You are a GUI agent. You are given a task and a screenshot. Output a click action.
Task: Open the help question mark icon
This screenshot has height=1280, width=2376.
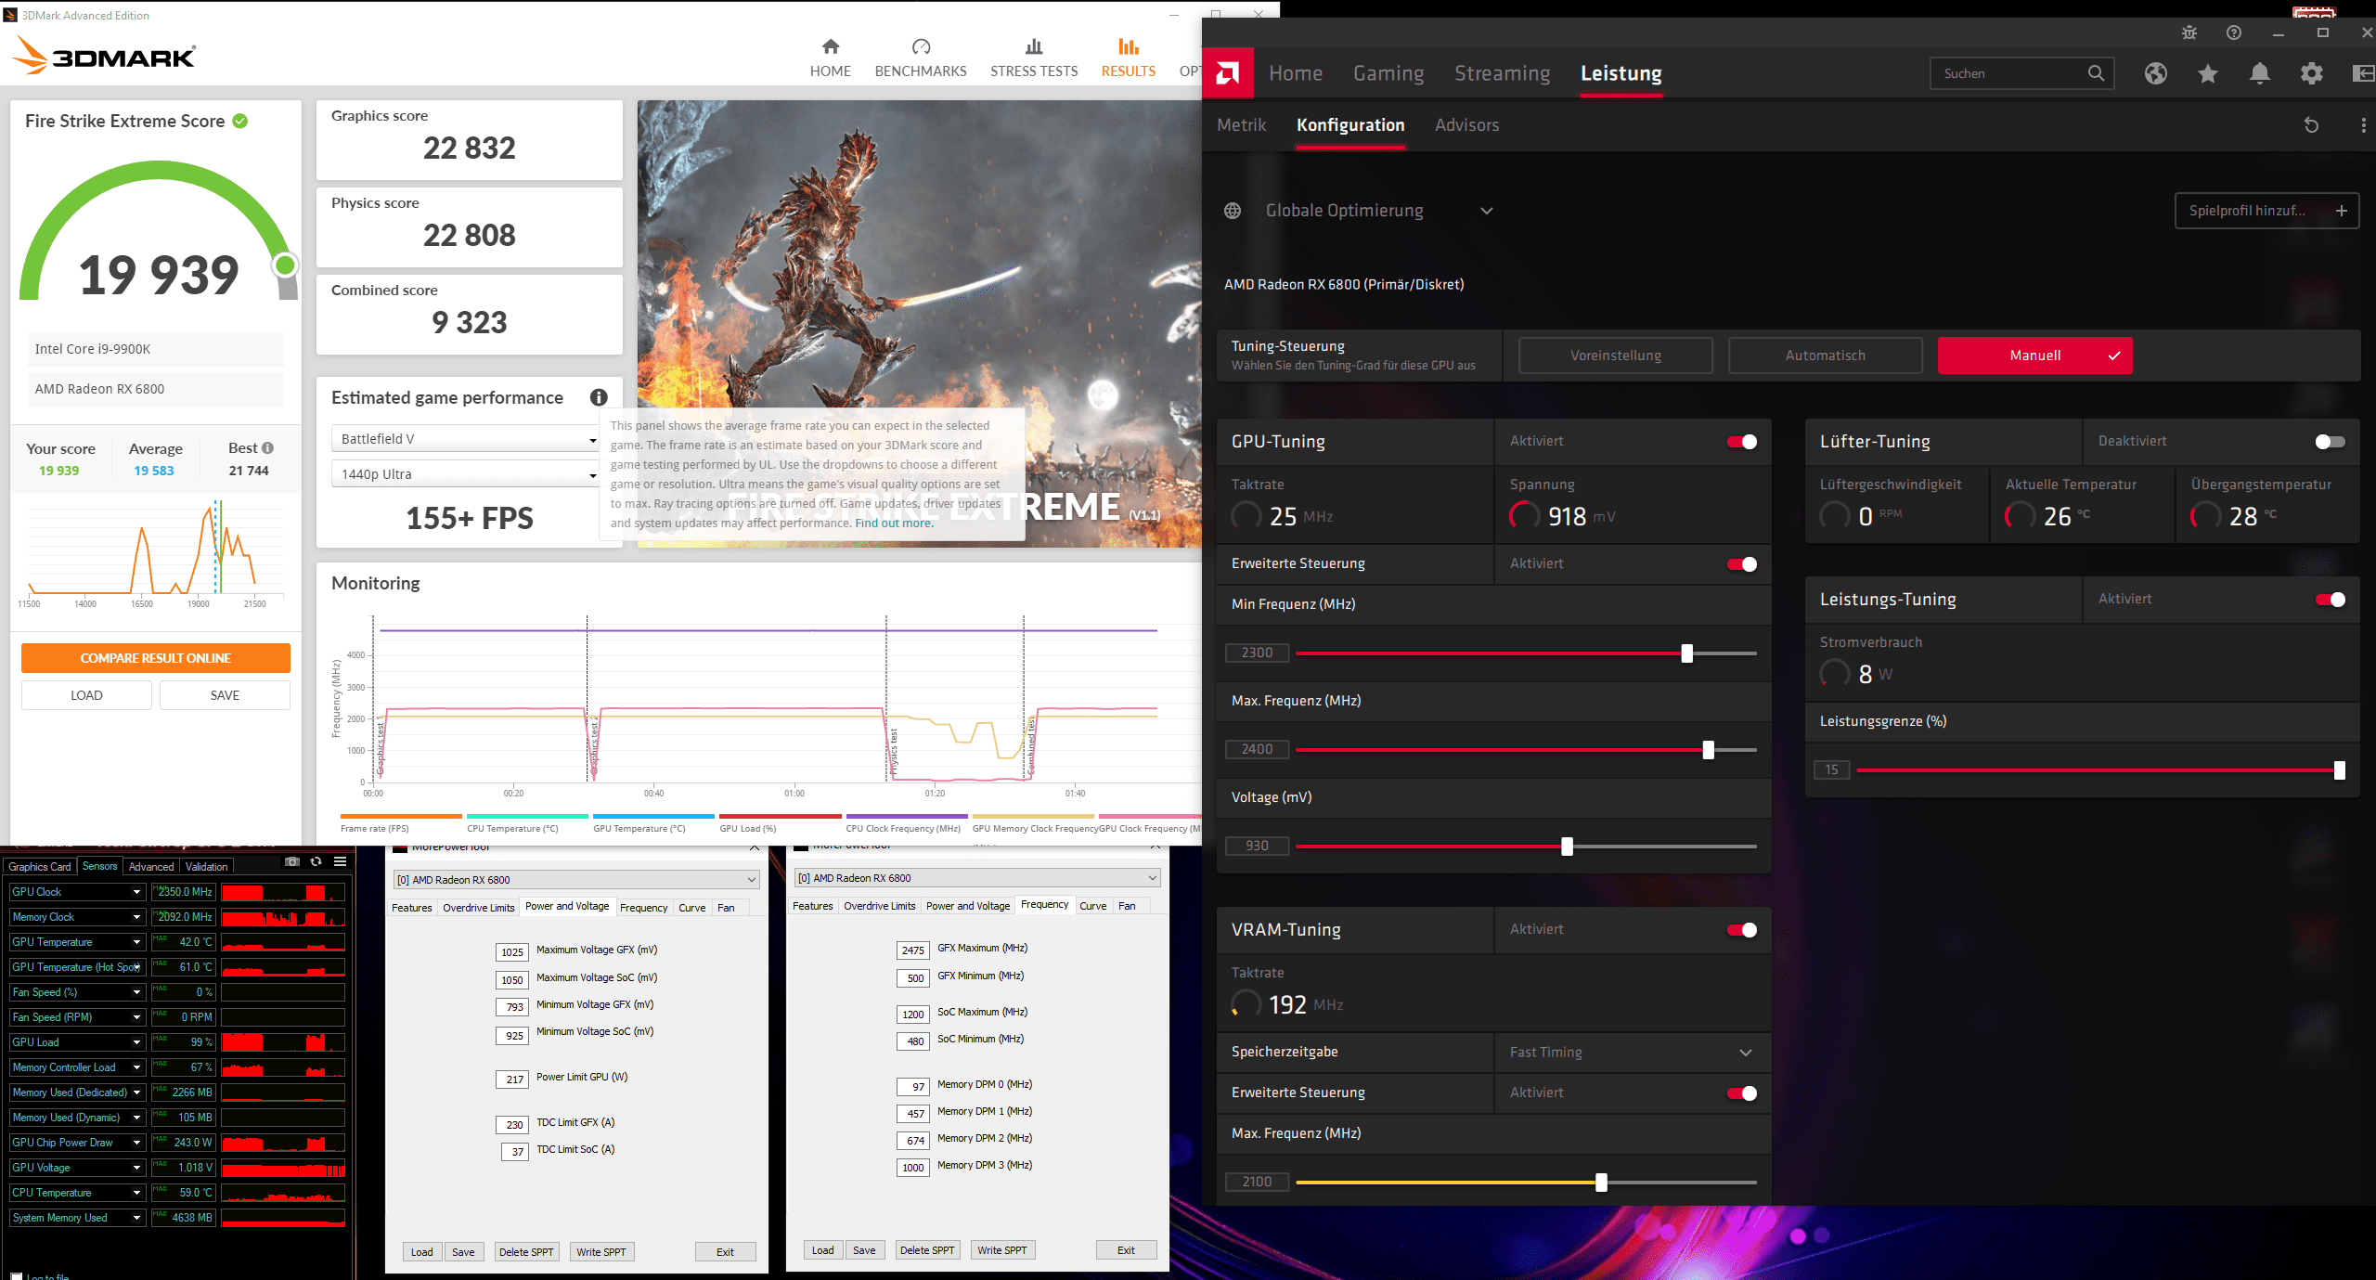[2234, 32]
